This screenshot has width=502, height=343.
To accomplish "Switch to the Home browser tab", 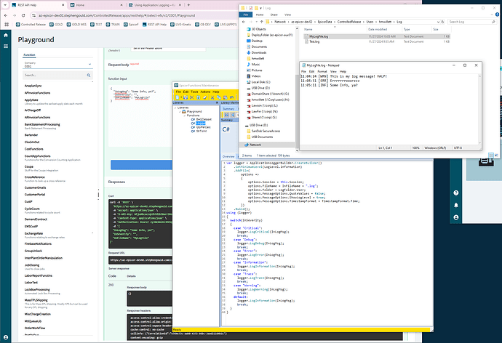I will [x=96, y=5].
